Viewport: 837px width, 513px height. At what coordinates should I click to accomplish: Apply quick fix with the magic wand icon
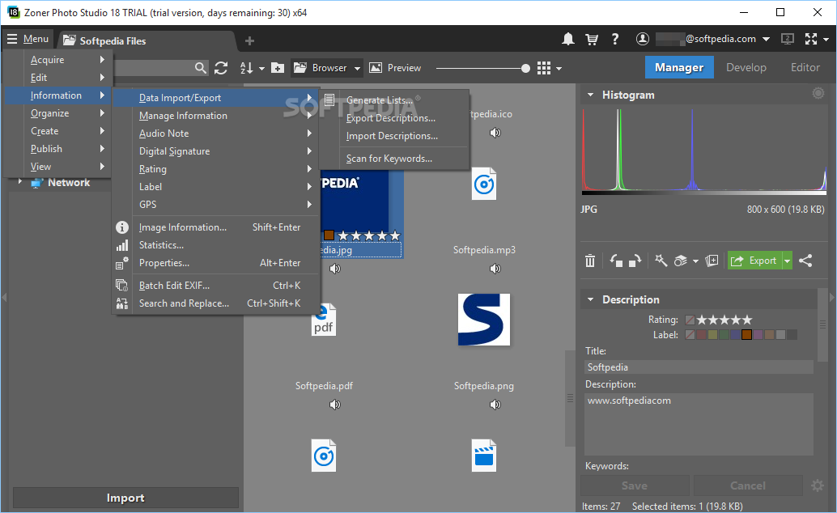pyautogui.click(x=661, y=261)
